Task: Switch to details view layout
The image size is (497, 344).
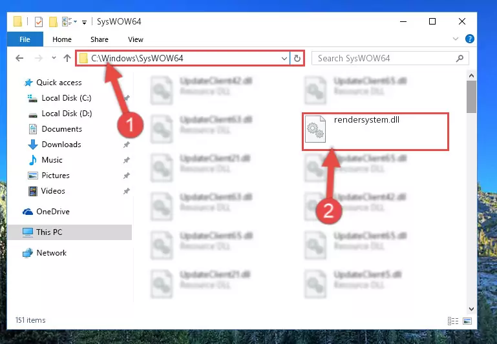Action: click(453, 321)
